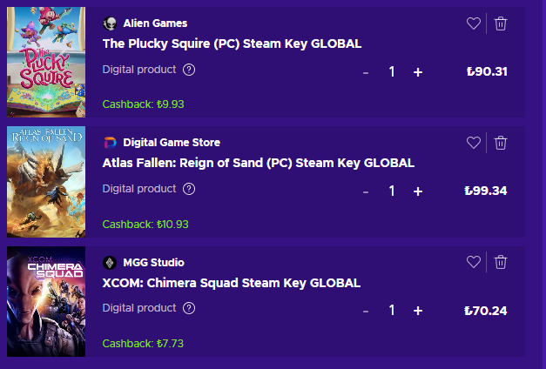Reduce XCOM: Chimera Squad quantity
The height and width of the screenshot is (369, 546).
[x=366, y=311]
